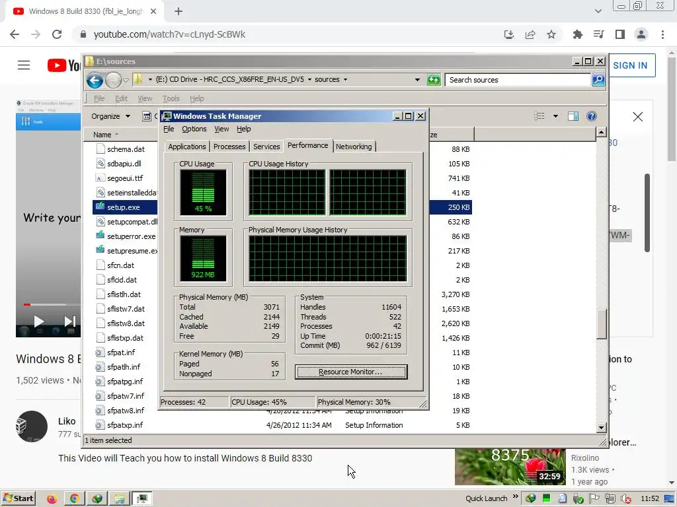Viewport: 677px width, 507px height.
Task: Expand dropdown arrow after CD Drive path segment
Action: (309, 80)
